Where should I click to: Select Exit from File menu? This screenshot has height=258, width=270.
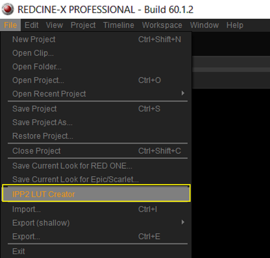tap(97, 251)
